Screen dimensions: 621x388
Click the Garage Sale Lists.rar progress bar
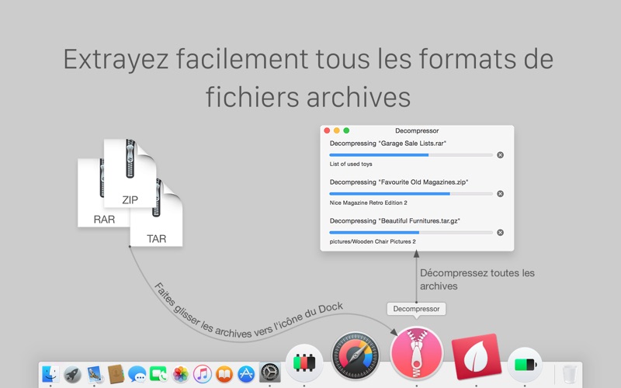click(x=411, y=154)
